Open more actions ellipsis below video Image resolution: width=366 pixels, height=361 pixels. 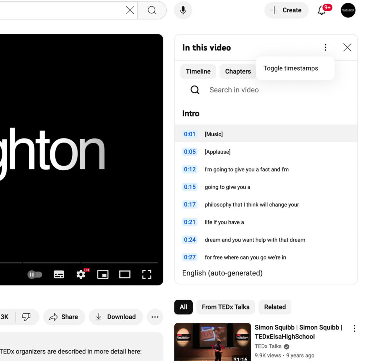click(x=155, y=317)
